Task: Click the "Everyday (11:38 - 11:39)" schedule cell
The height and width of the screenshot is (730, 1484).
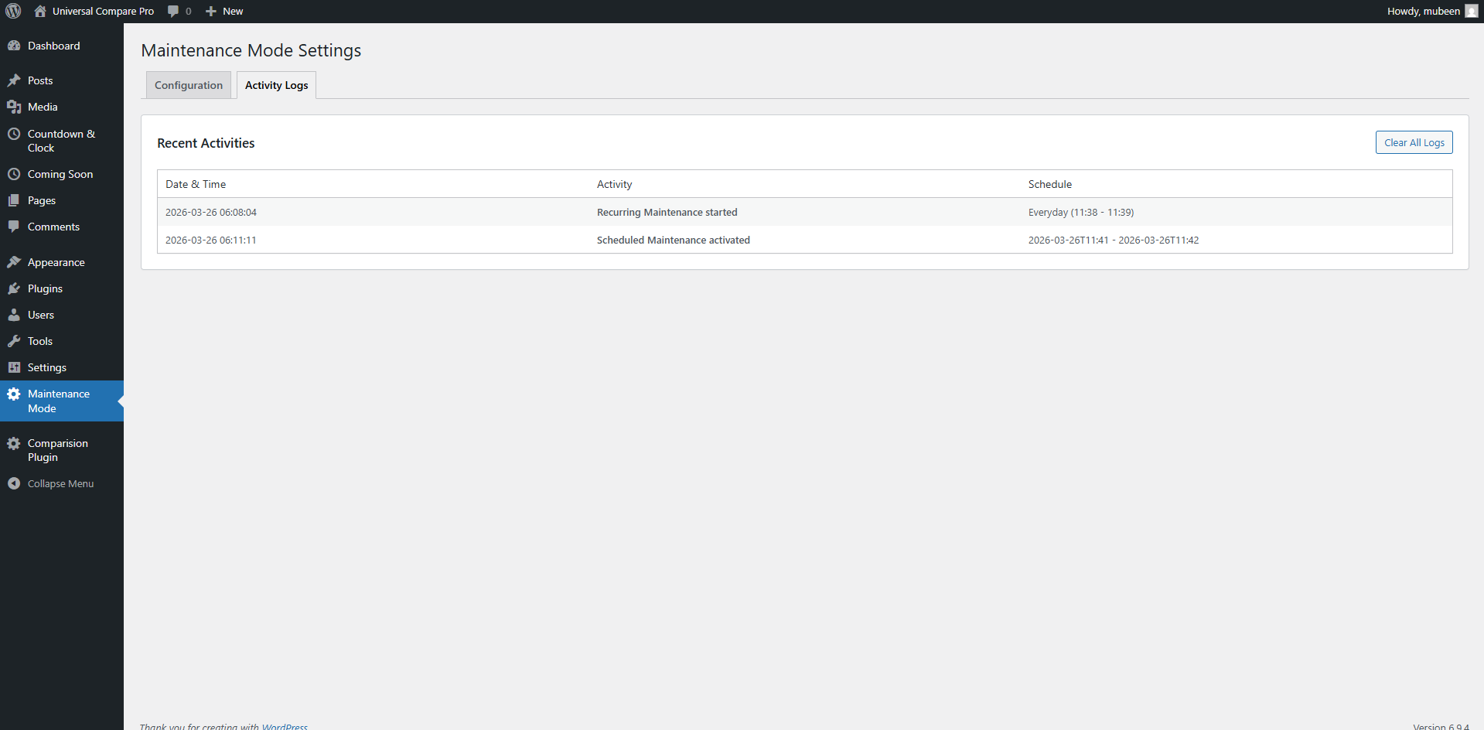Action: tap(1081, 212)
